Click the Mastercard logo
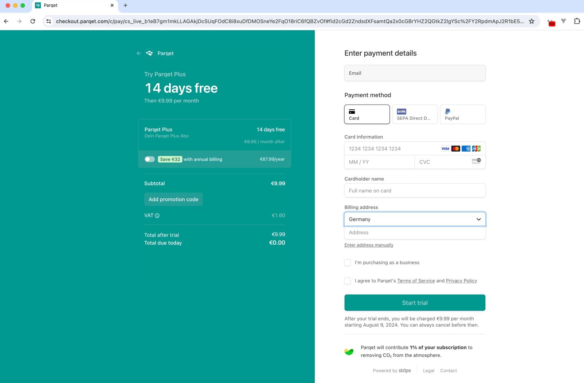 (x=456, y=149)
